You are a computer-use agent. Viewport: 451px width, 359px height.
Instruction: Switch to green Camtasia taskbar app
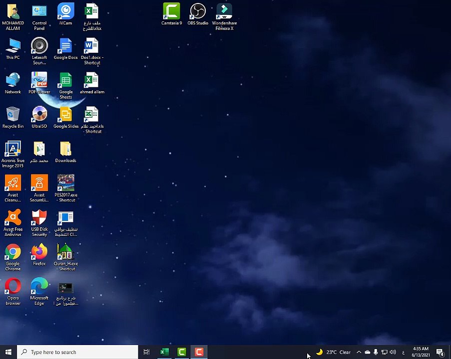tap(181, 352)
